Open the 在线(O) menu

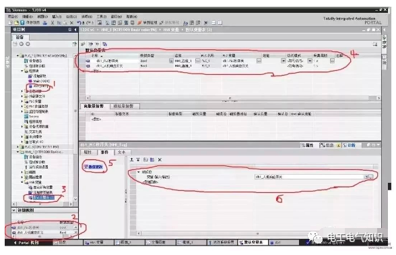(x=71, y=16)
